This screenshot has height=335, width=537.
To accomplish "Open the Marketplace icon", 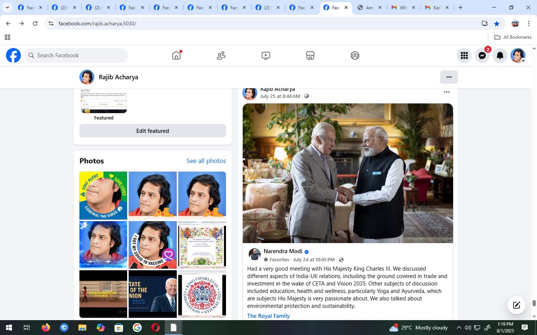I will [310, 55].
